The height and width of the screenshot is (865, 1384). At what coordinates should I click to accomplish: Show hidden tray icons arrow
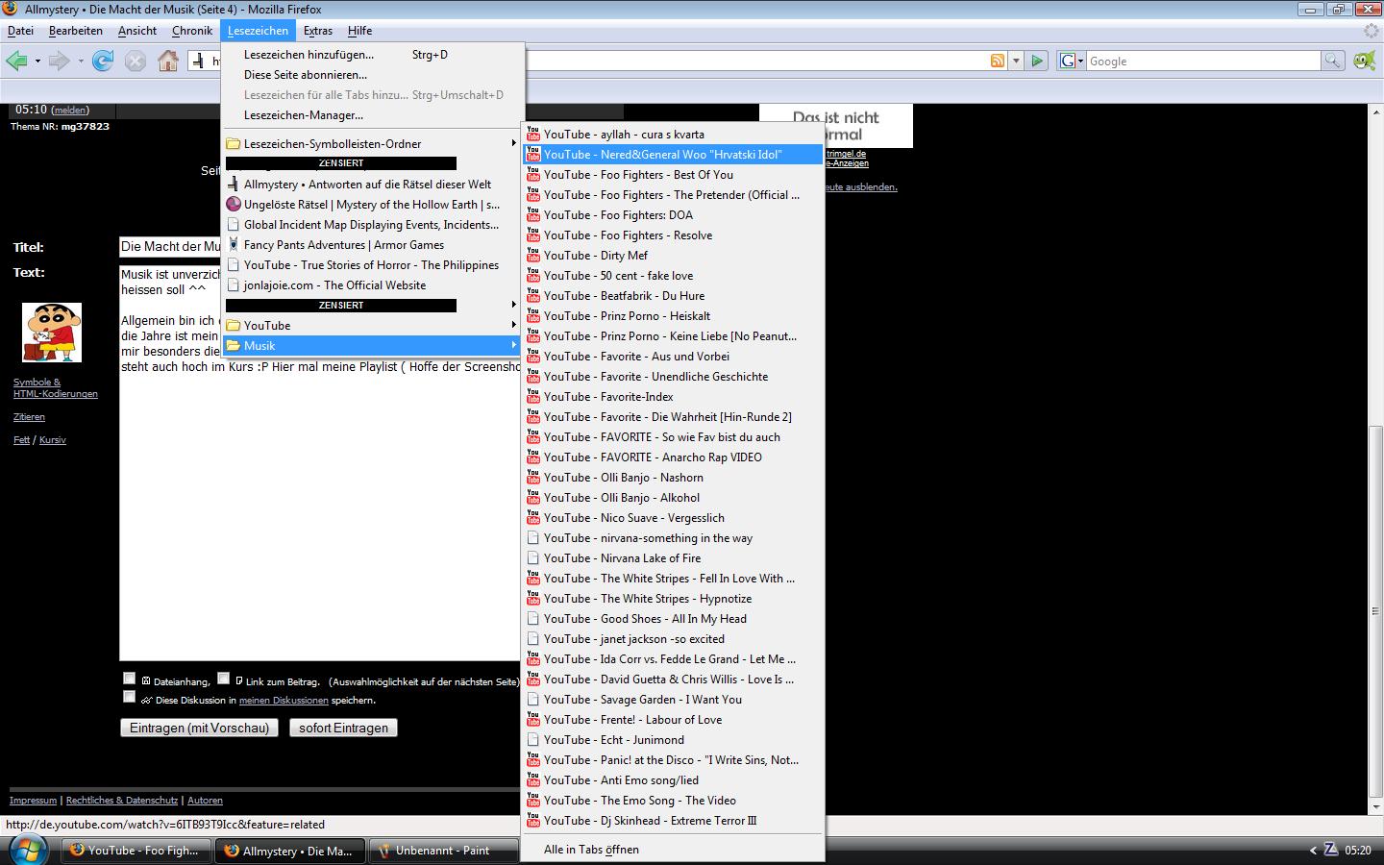(x=1313, y=850)
